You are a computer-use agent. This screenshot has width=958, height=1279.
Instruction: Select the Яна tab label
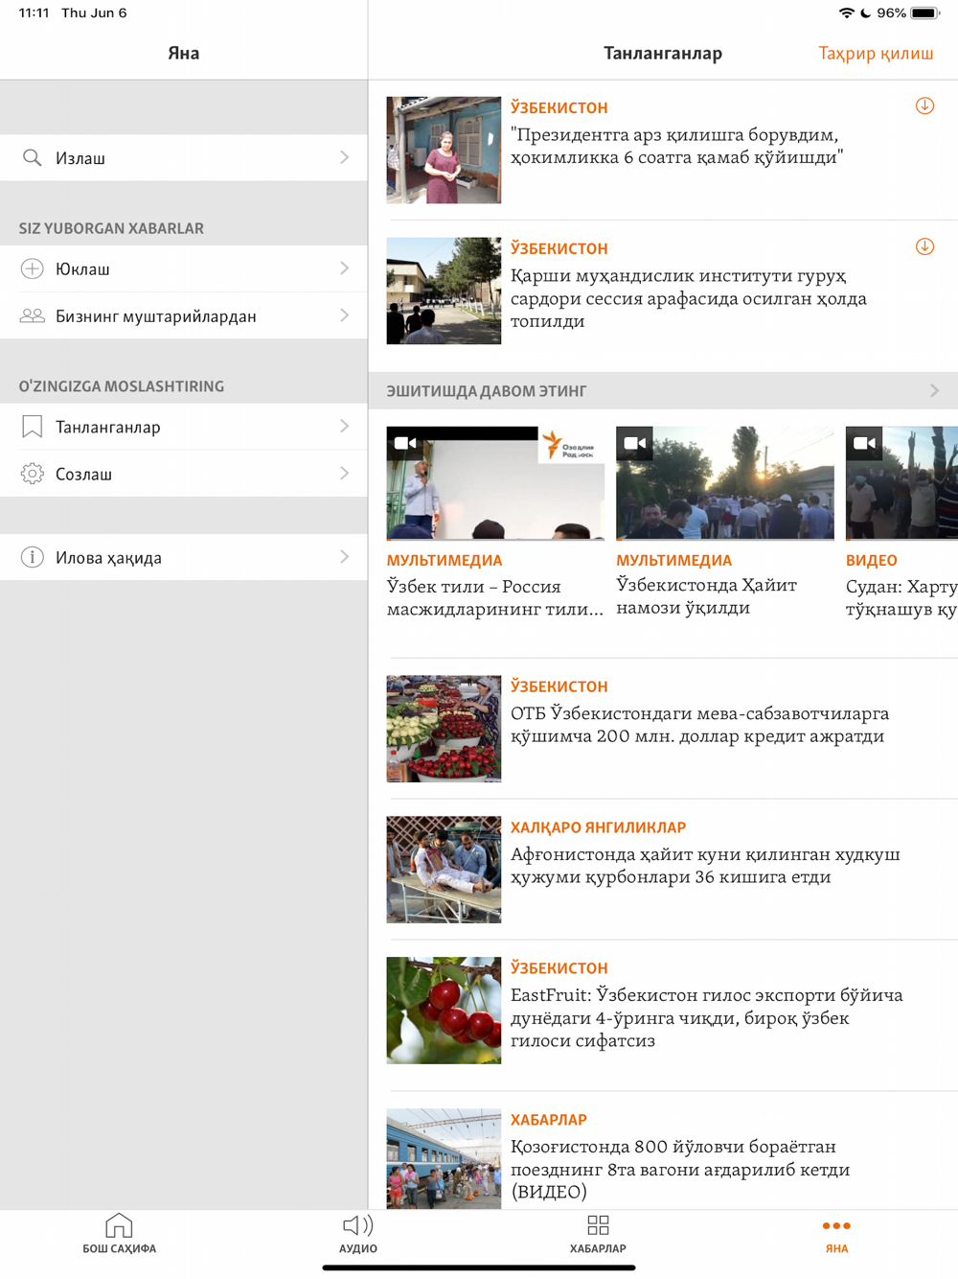click(836, 1248)
